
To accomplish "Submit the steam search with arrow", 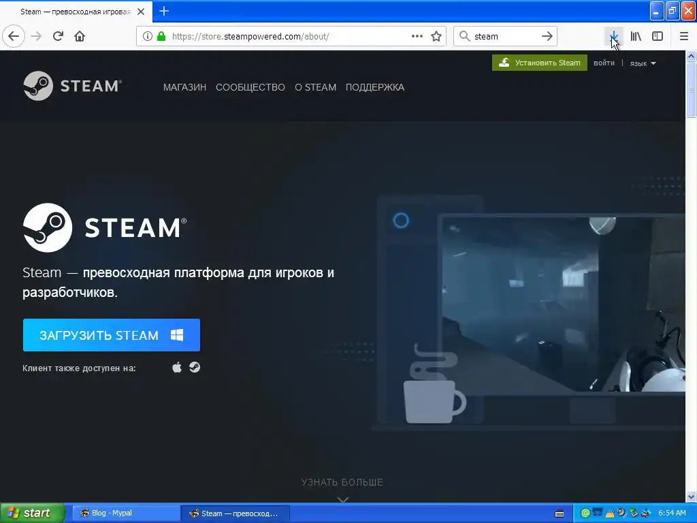I will pyautogui.click(x=547, y=36).
